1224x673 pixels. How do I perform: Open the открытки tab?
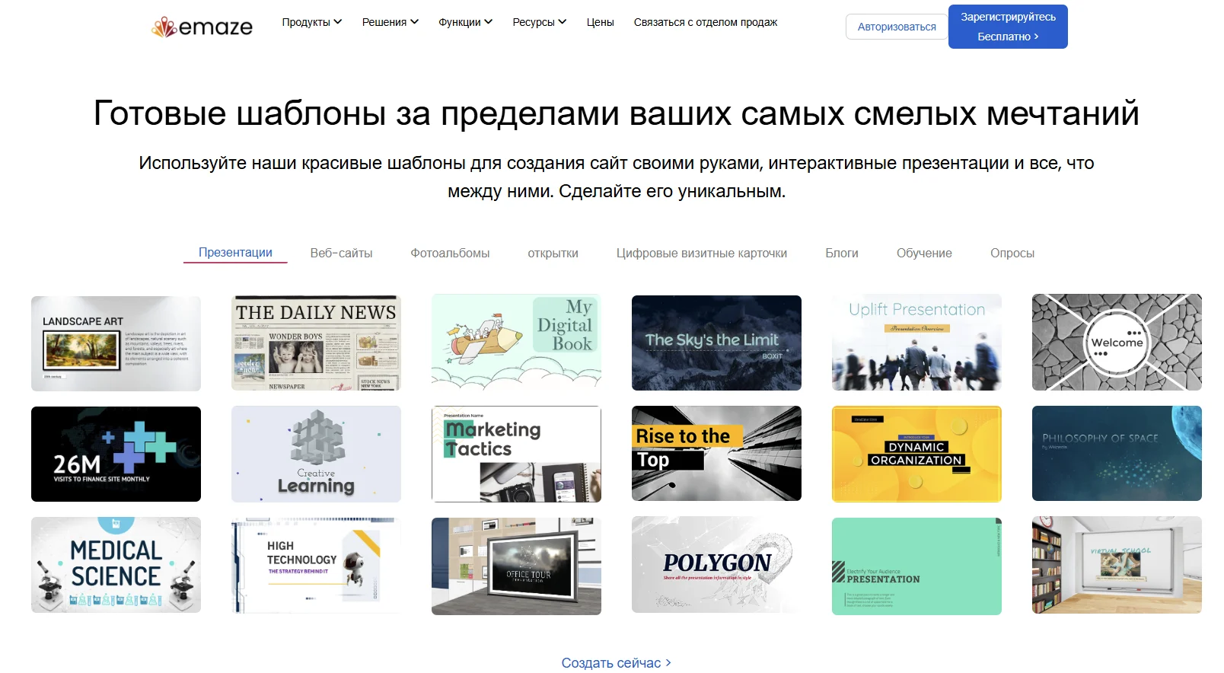pos(553,253)
